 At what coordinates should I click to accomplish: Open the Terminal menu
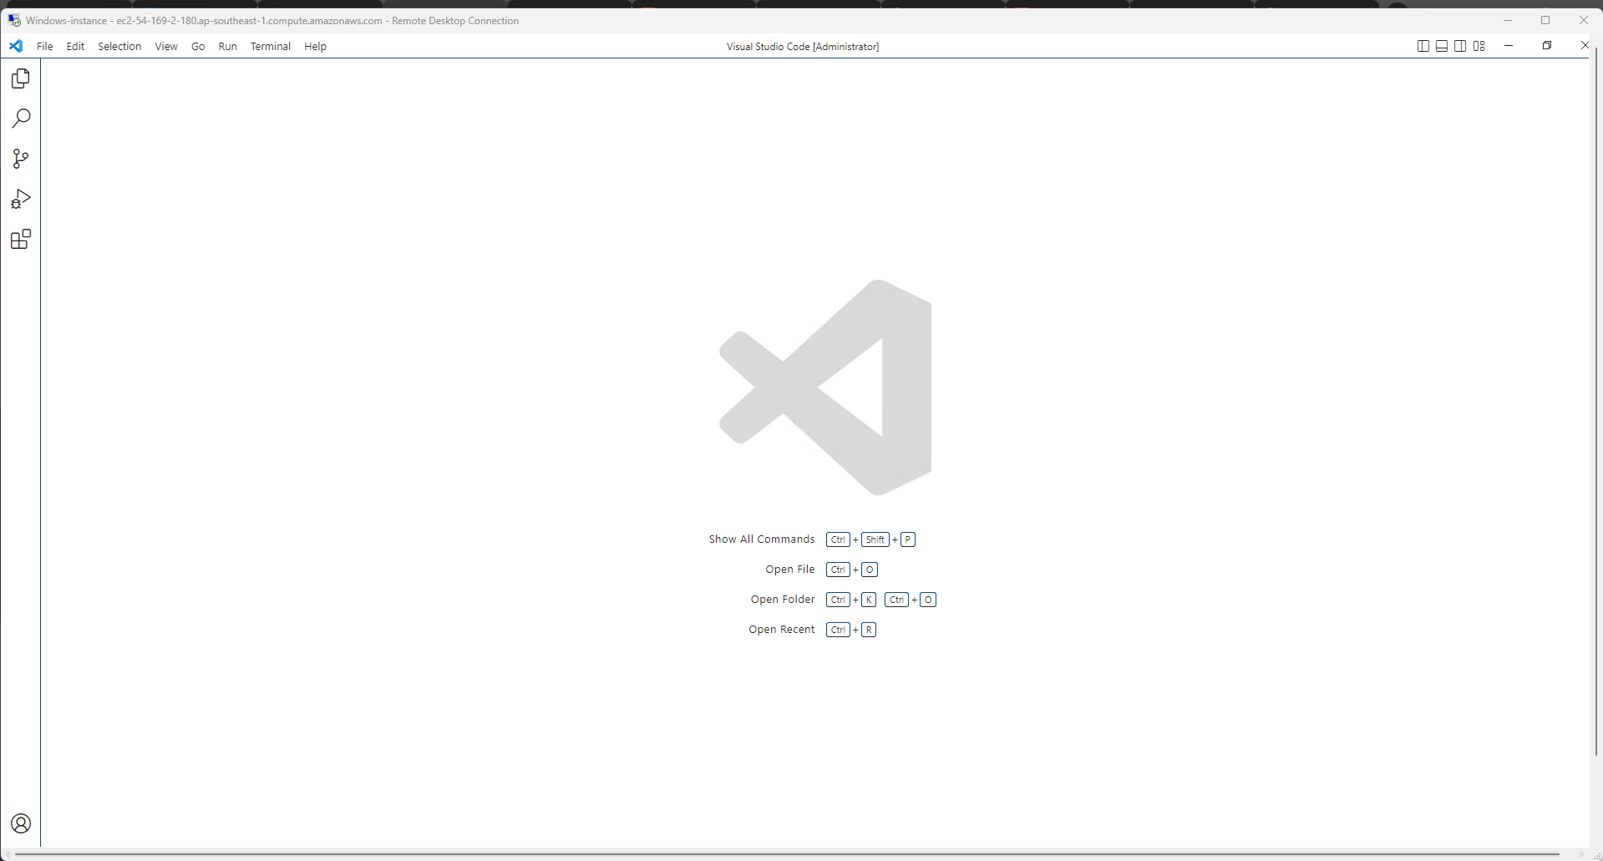271,46
